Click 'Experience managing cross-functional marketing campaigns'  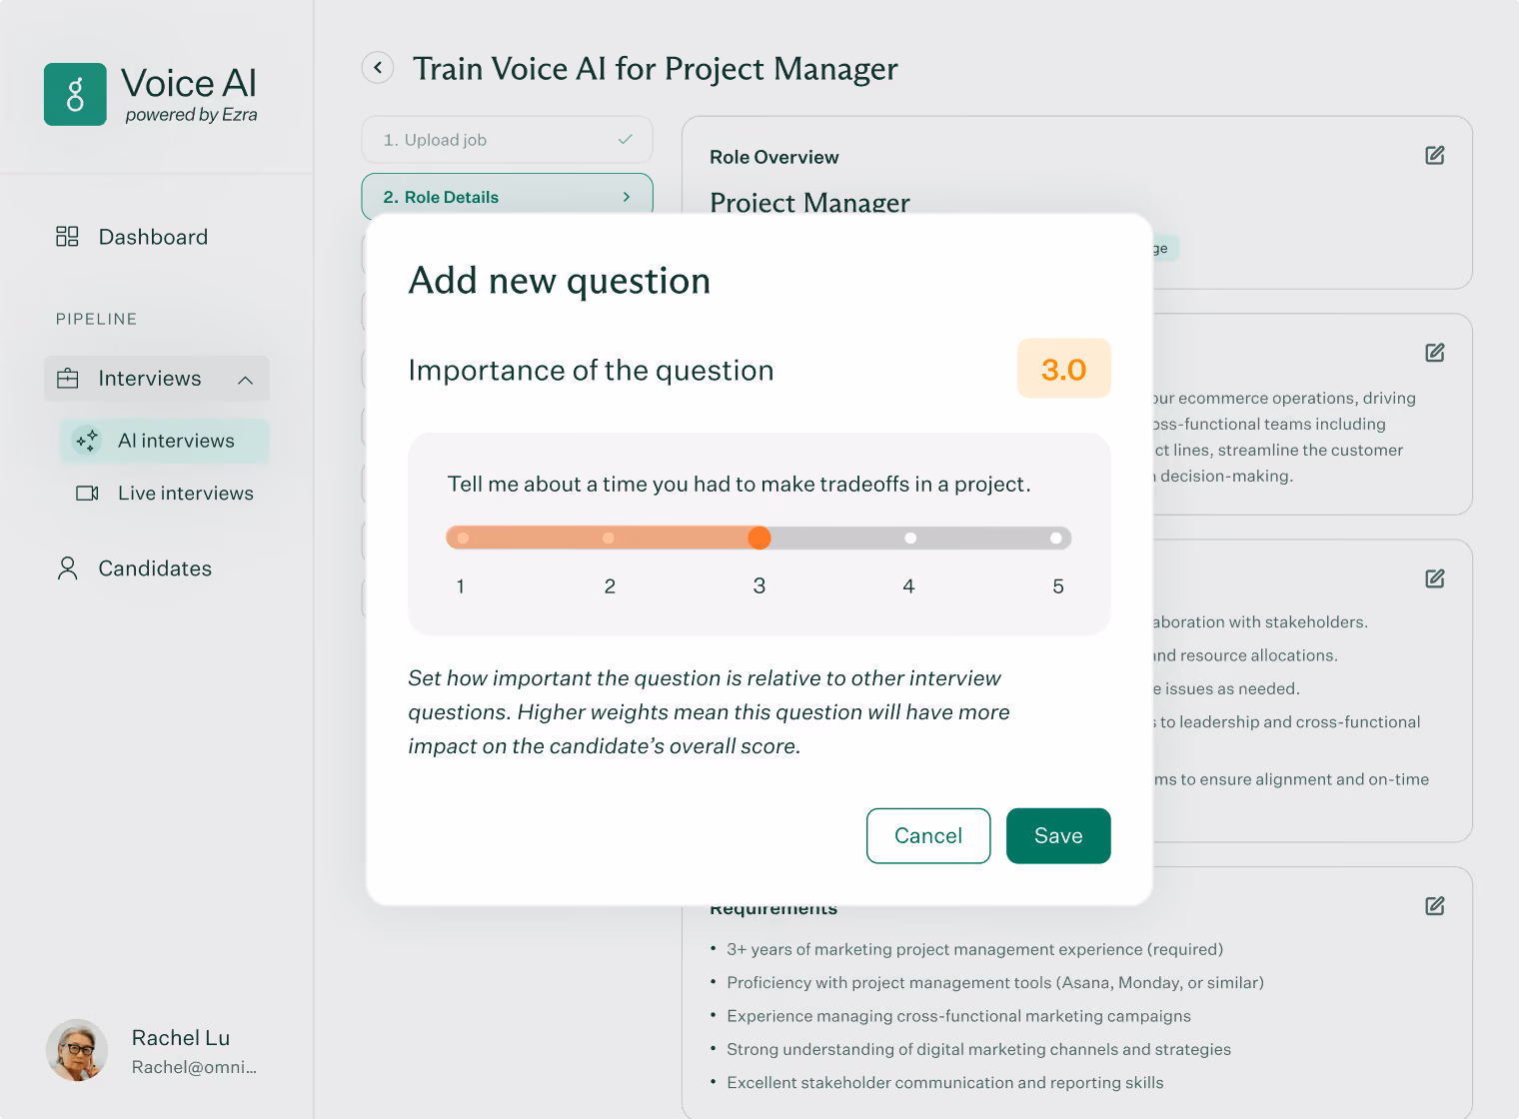pyautogui.click(x=959, y=1016)
